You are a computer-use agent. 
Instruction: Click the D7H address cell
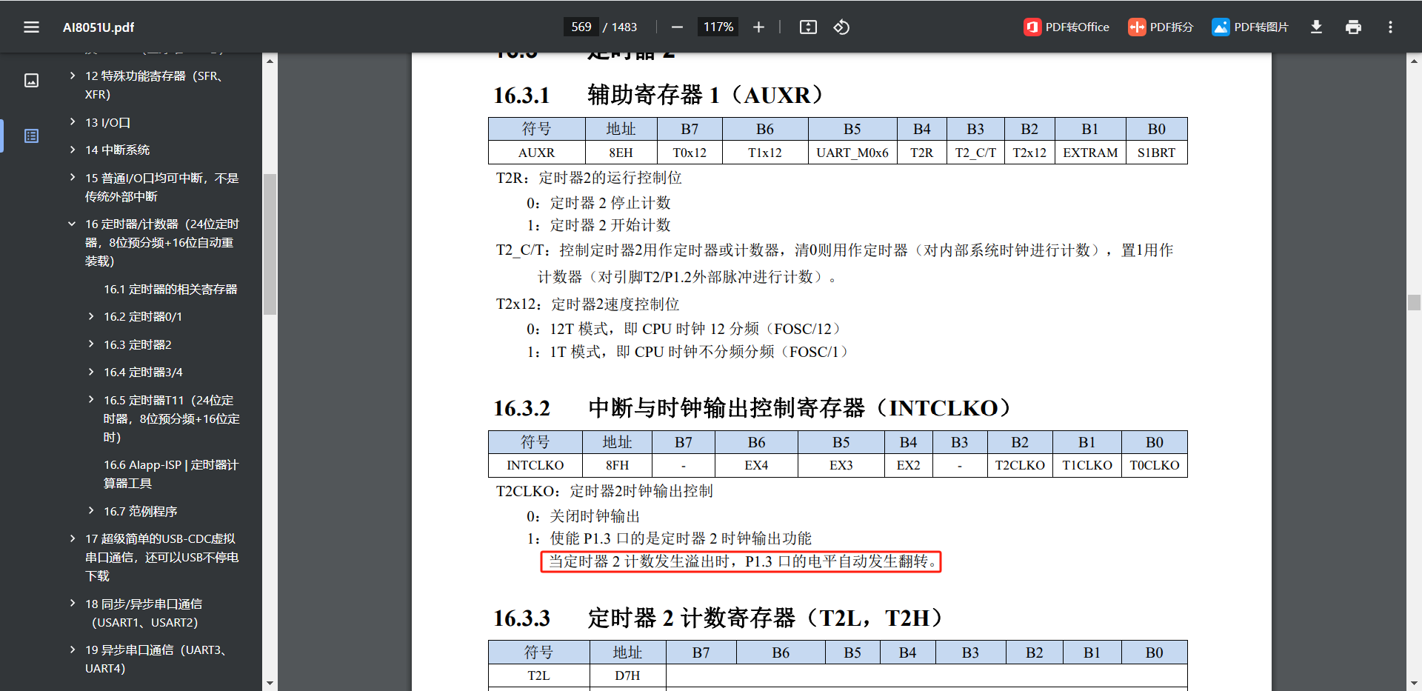pyautogui.click(x=627, y=675)
